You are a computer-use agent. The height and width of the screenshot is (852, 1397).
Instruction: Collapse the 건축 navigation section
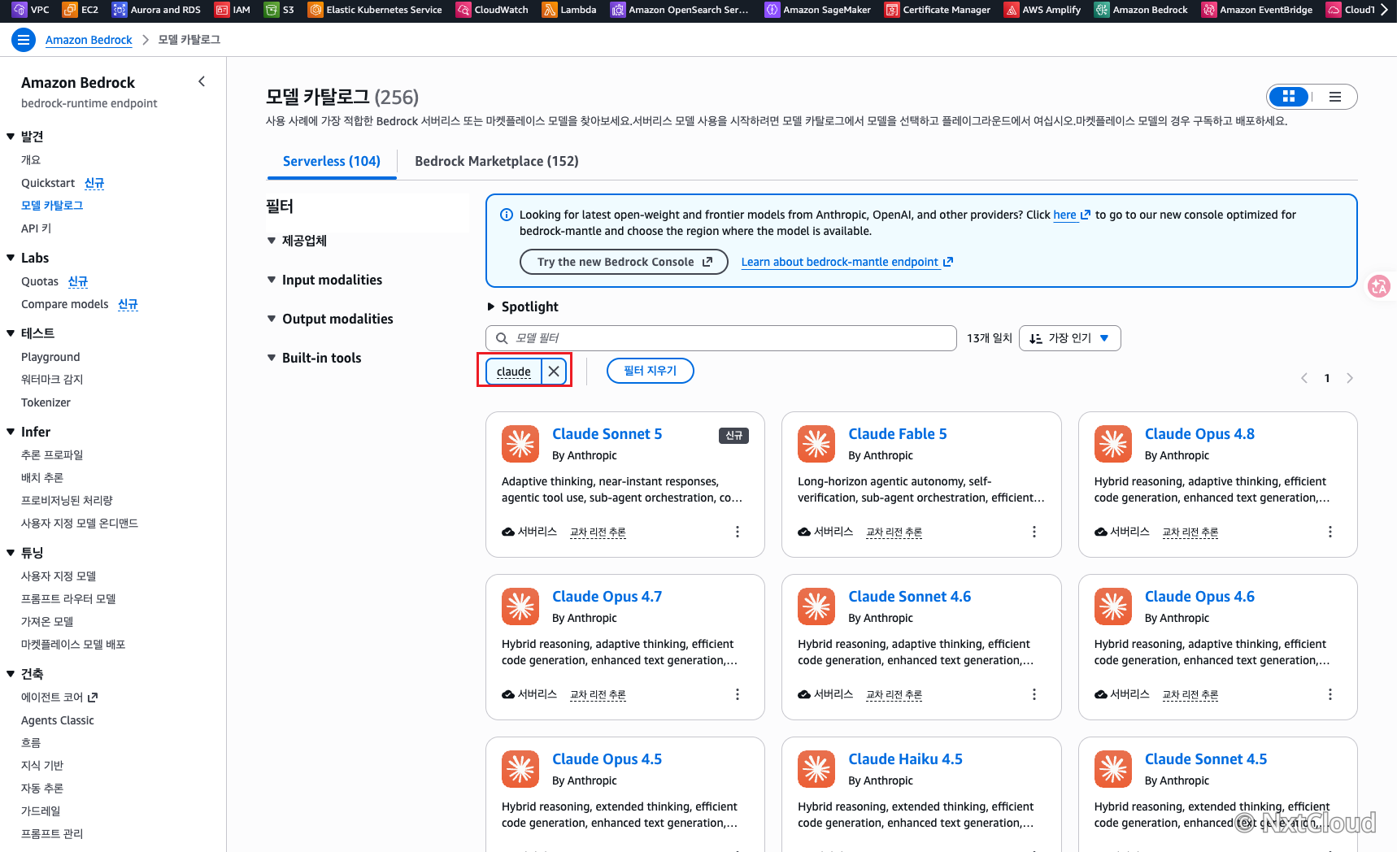tap(11, 673)
